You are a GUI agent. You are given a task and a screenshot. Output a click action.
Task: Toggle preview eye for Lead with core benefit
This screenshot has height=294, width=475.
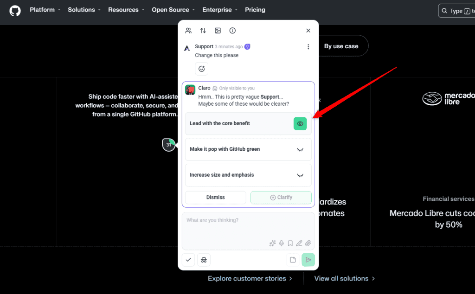point(300,123)
